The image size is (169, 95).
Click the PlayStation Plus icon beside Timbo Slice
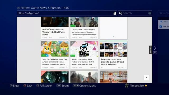146,85
